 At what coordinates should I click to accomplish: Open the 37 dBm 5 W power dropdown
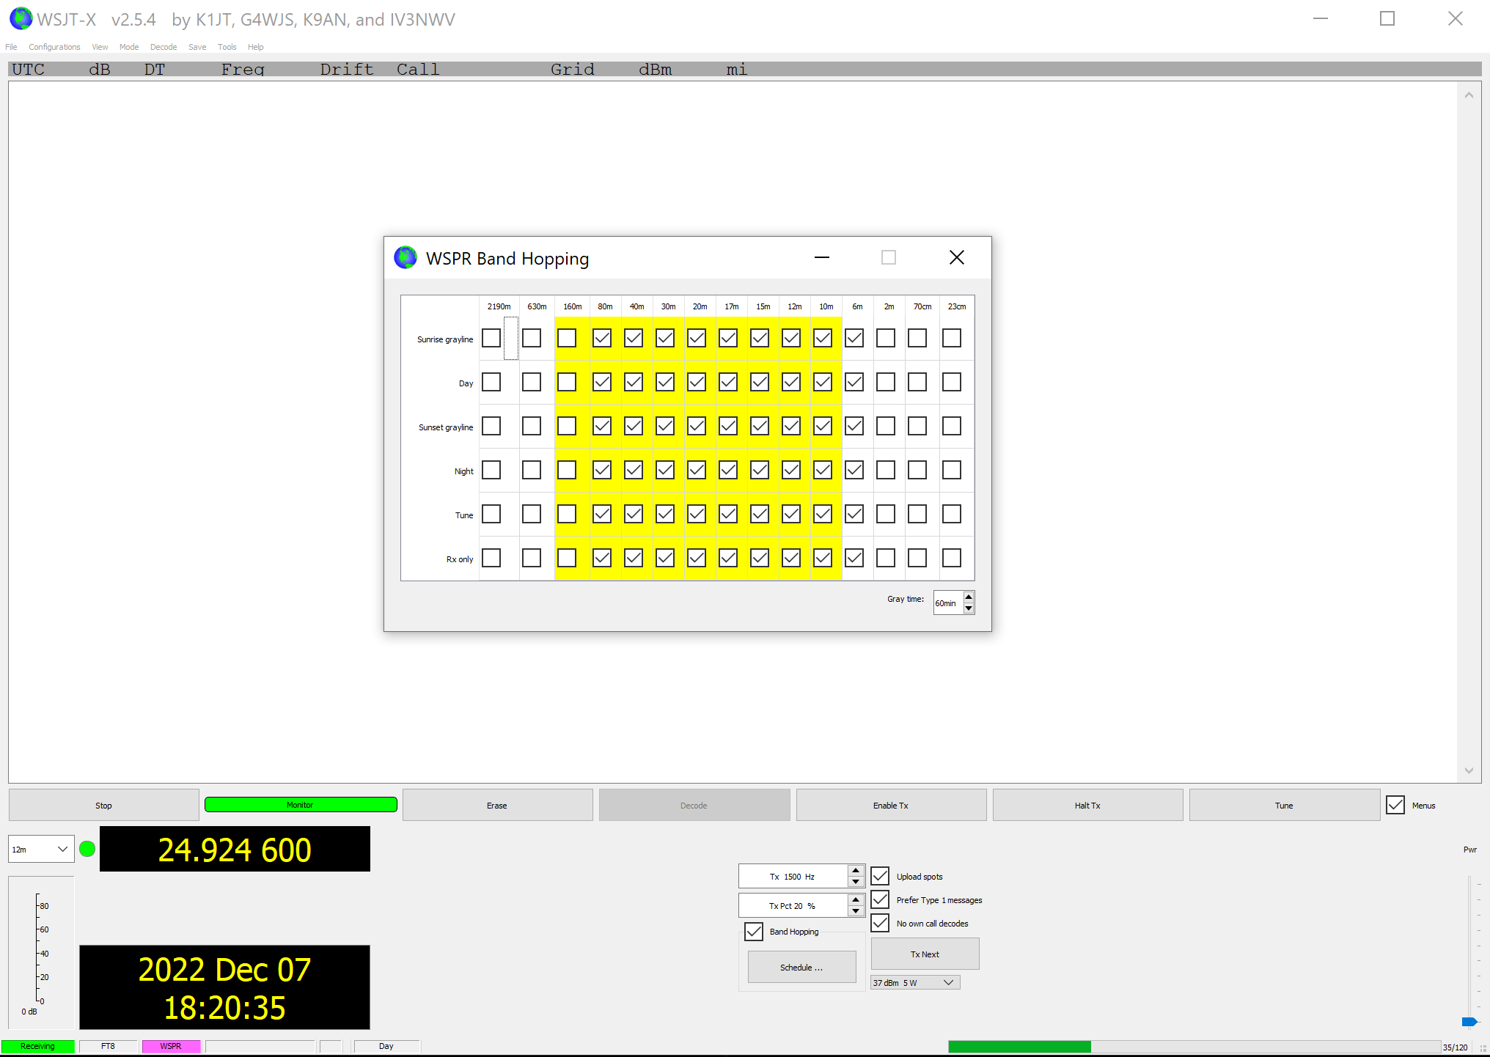[x=914, y=982]
